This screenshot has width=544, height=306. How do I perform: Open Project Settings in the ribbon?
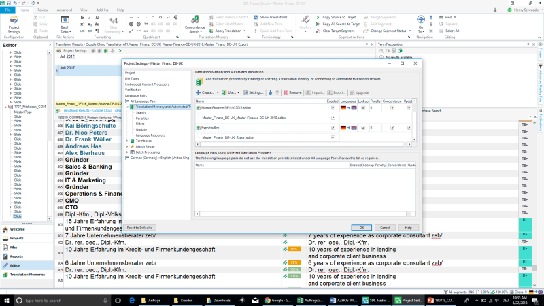click(x=14, y=24)
